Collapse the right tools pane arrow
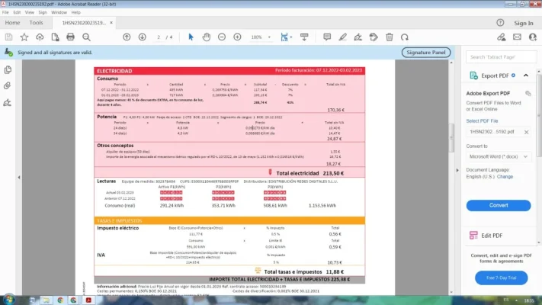The height and width of the screenshot is (305, 542). pyautogui.click(x=457, y=170)
